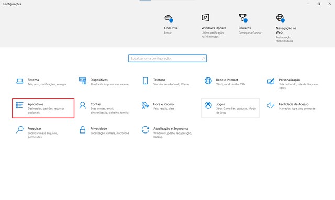335x200 pixels.
Task: Click the Windows Update refresh icon
Action: 205,17
